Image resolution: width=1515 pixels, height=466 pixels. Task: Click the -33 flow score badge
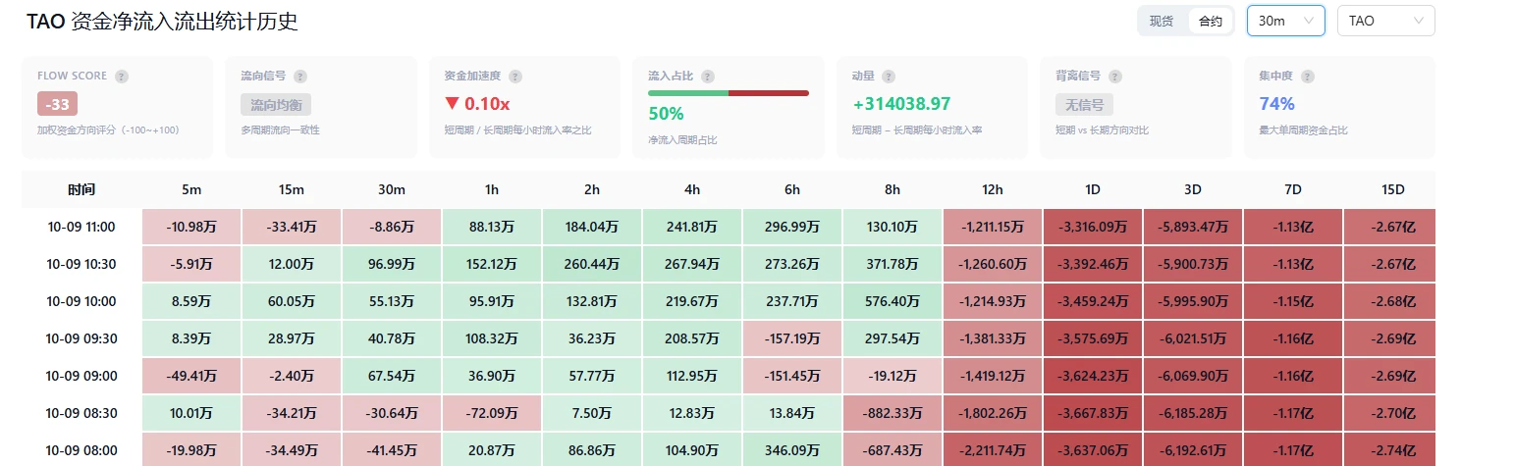click(x=57, y=104)
